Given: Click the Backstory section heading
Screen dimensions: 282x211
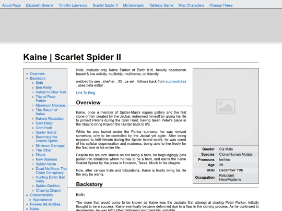Looking at the screenshot, I should coord(89,184).
